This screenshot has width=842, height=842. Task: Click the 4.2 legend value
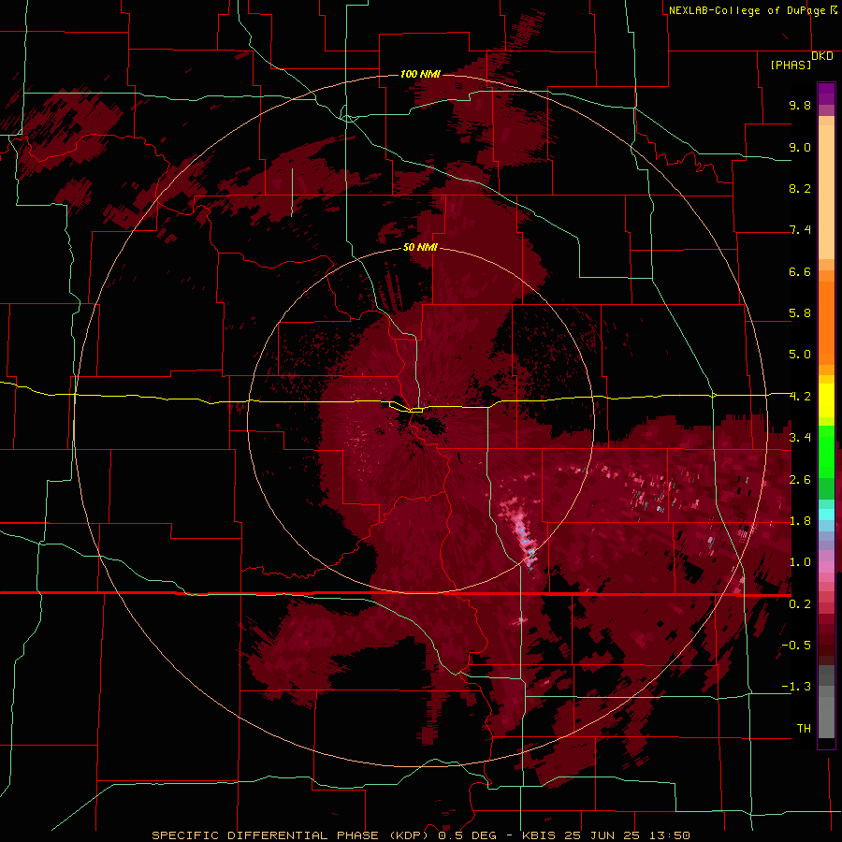pyautogui.click(x=800, y=397)
